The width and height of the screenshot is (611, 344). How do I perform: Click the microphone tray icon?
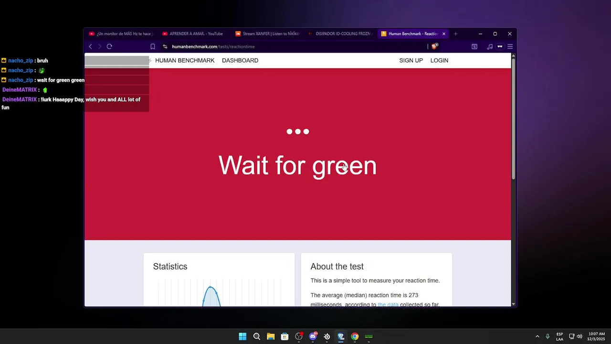click(x=548, y=336)
